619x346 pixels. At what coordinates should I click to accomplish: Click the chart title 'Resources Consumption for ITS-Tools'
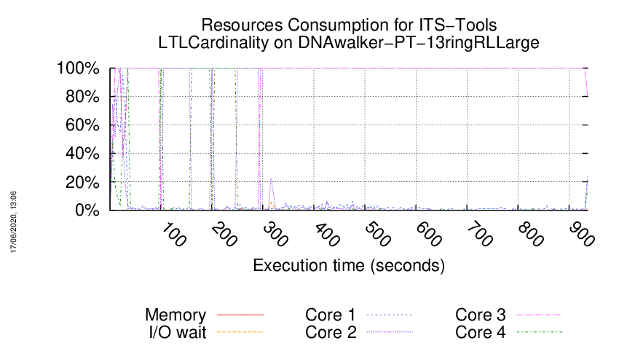pyautogui.click(x=349, y=25)
